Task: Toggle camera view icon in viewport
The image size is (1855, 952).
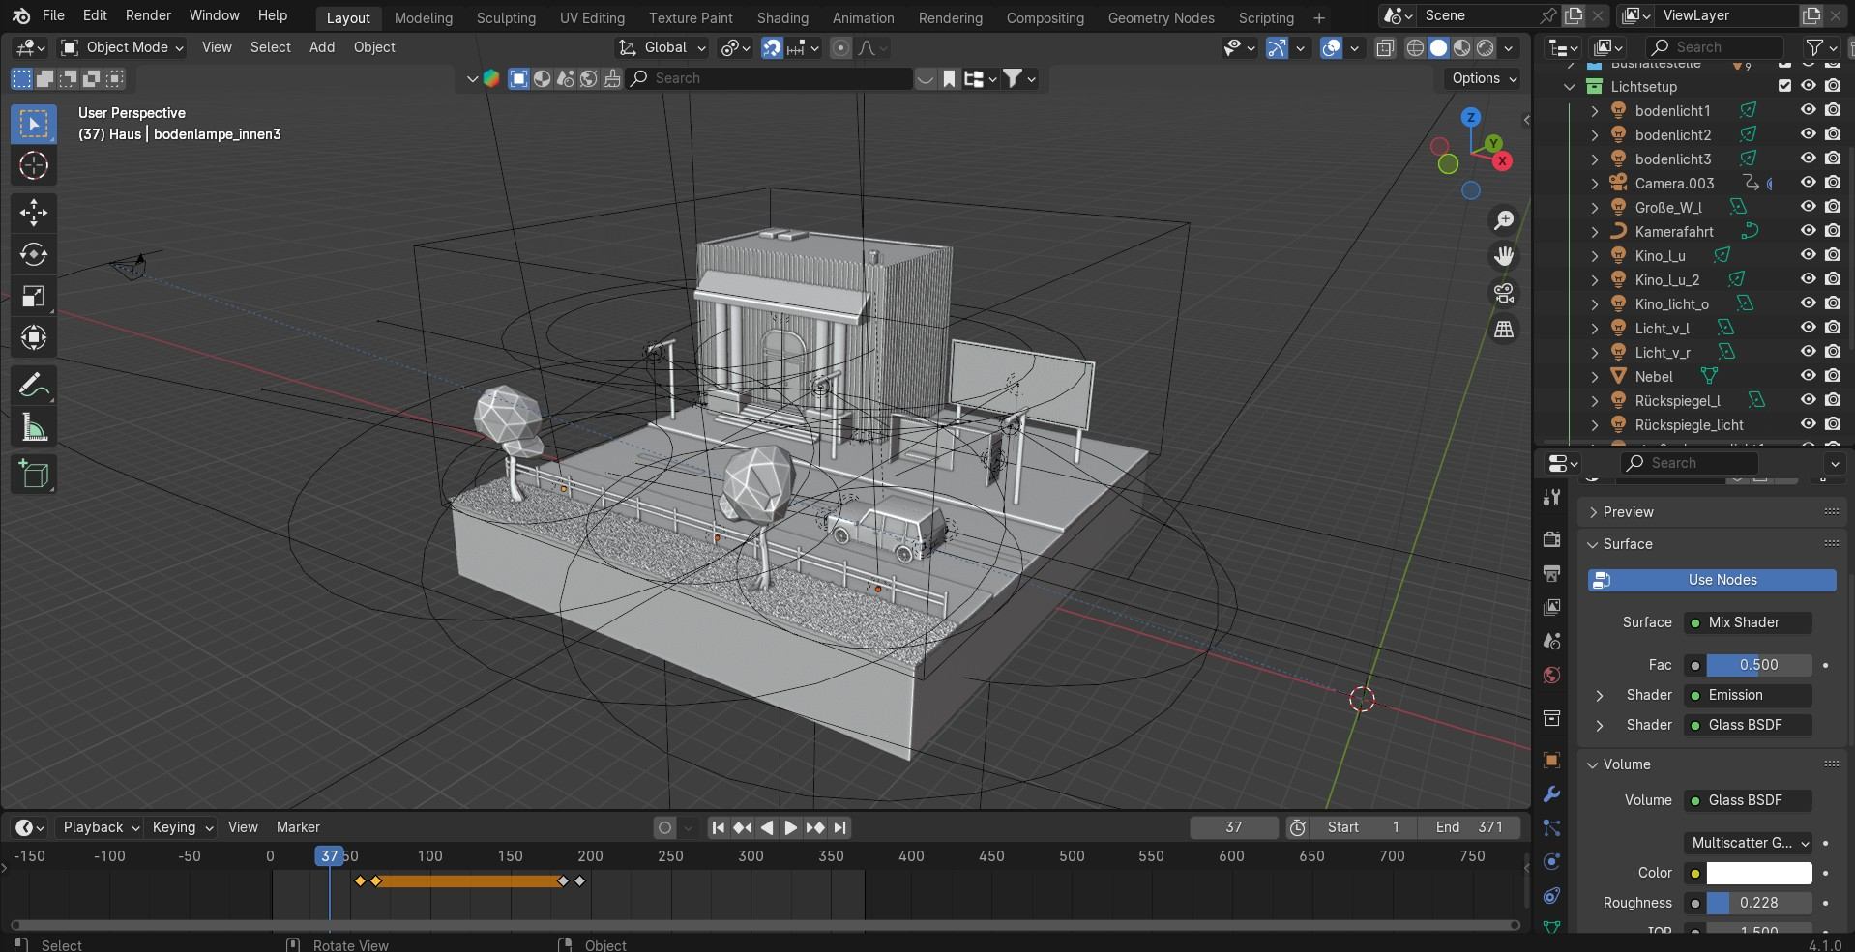Action: (x=1504, y=293)
